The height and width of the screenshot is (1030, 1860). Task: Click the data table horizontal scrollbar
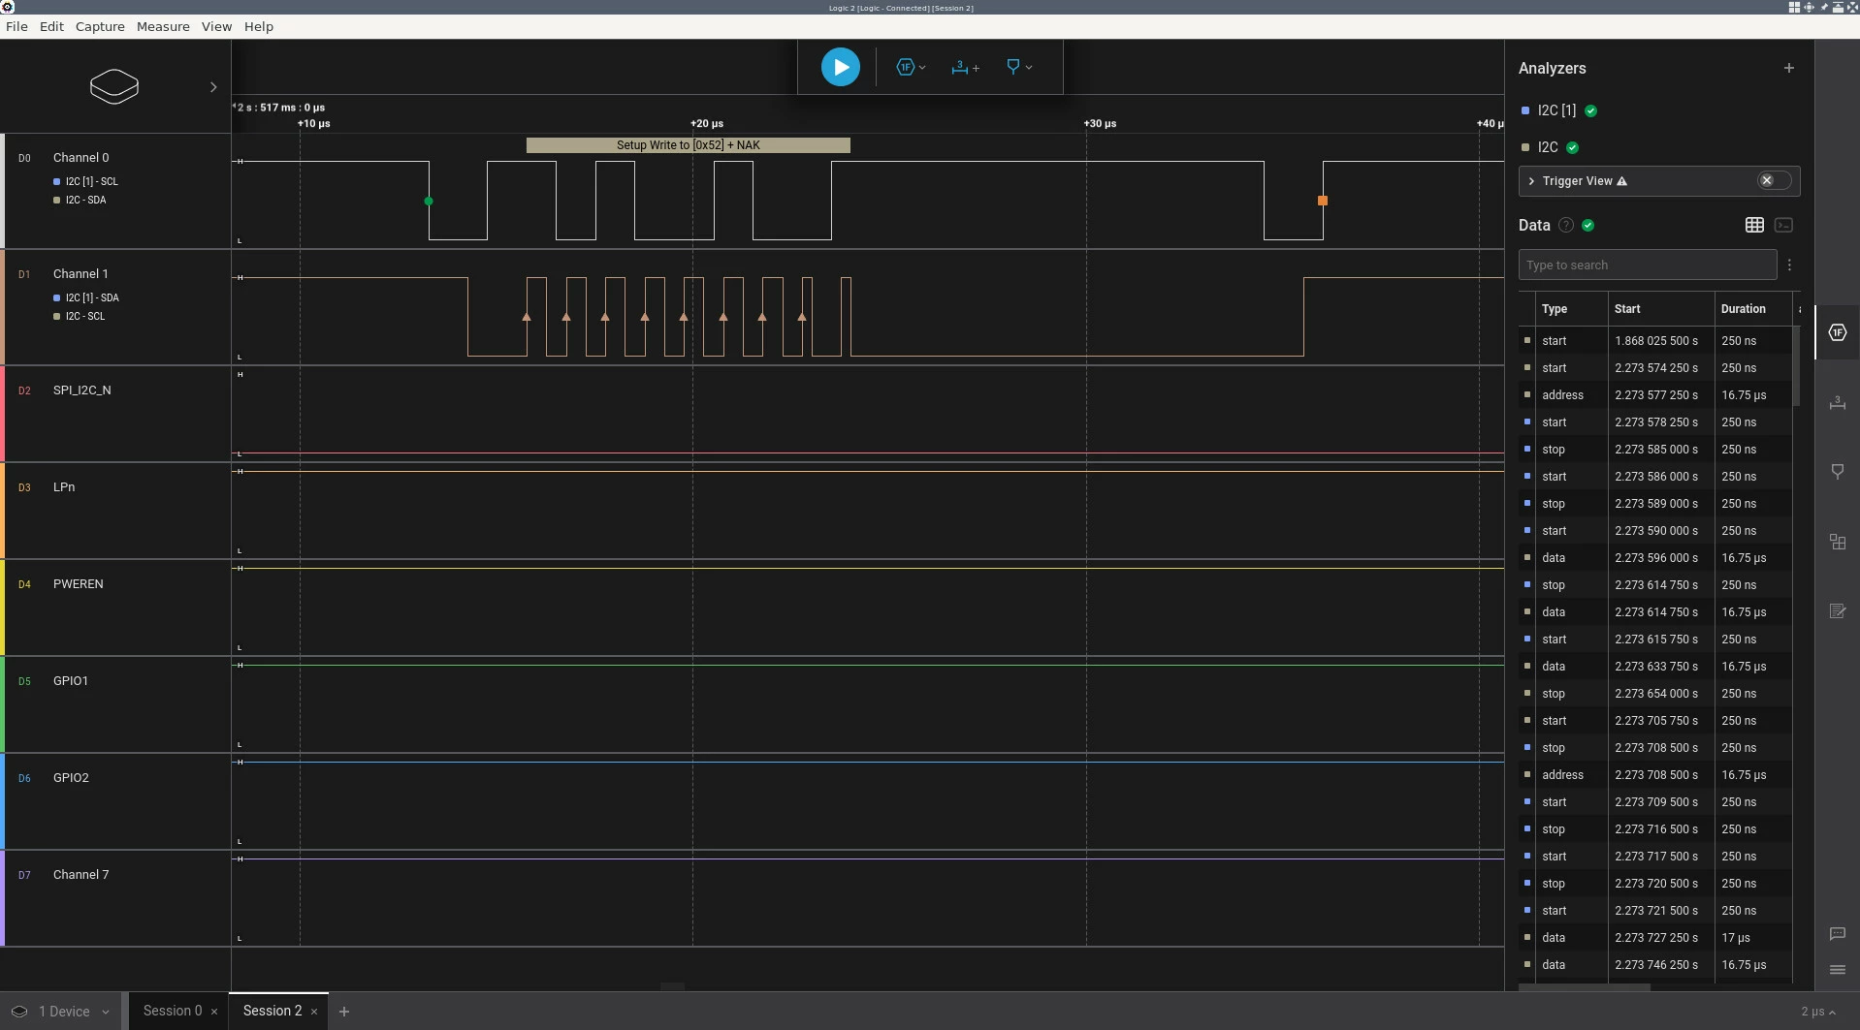point(1584,986)
